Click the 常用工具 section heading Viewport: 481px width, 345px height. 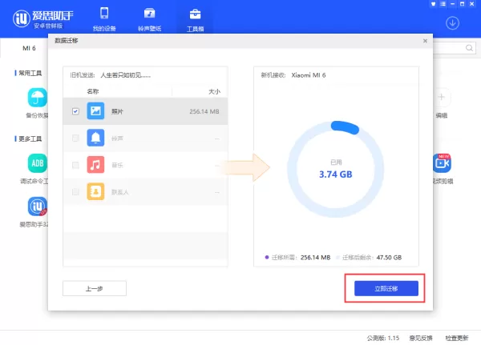pyautogui.click(x=30, y=73)
